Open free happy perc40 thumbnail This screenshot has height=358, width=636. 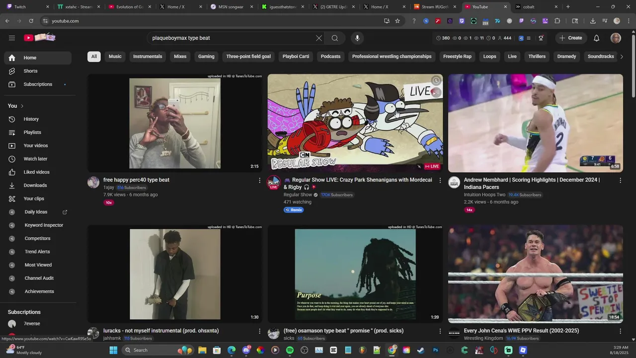(x=175, y=123)
